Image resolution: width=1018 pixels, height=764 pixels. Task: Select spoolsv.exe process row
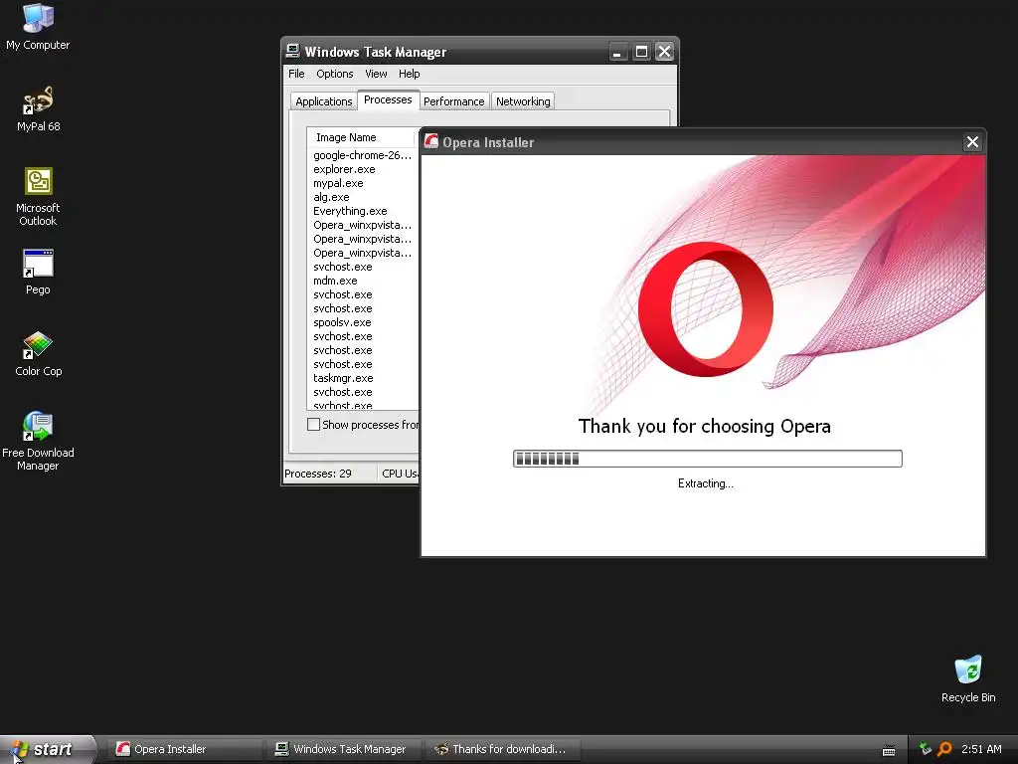point(362,322)
